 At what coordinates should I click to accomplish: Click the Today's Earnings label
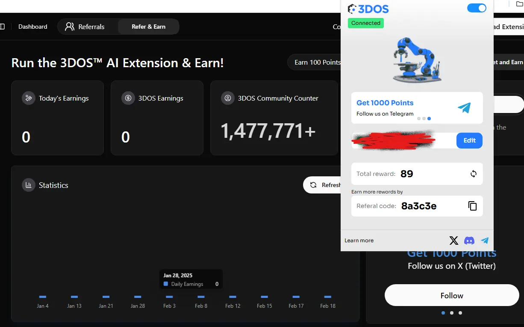click(64, 98)
